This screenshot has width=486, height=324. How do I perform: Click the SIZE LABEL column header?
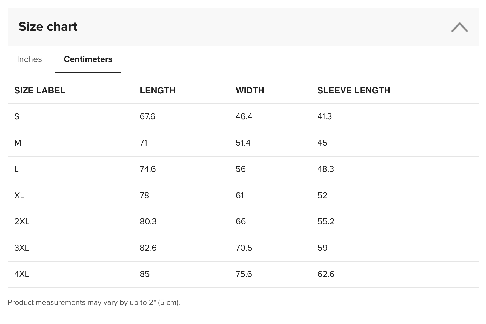(x=40, y=90)
